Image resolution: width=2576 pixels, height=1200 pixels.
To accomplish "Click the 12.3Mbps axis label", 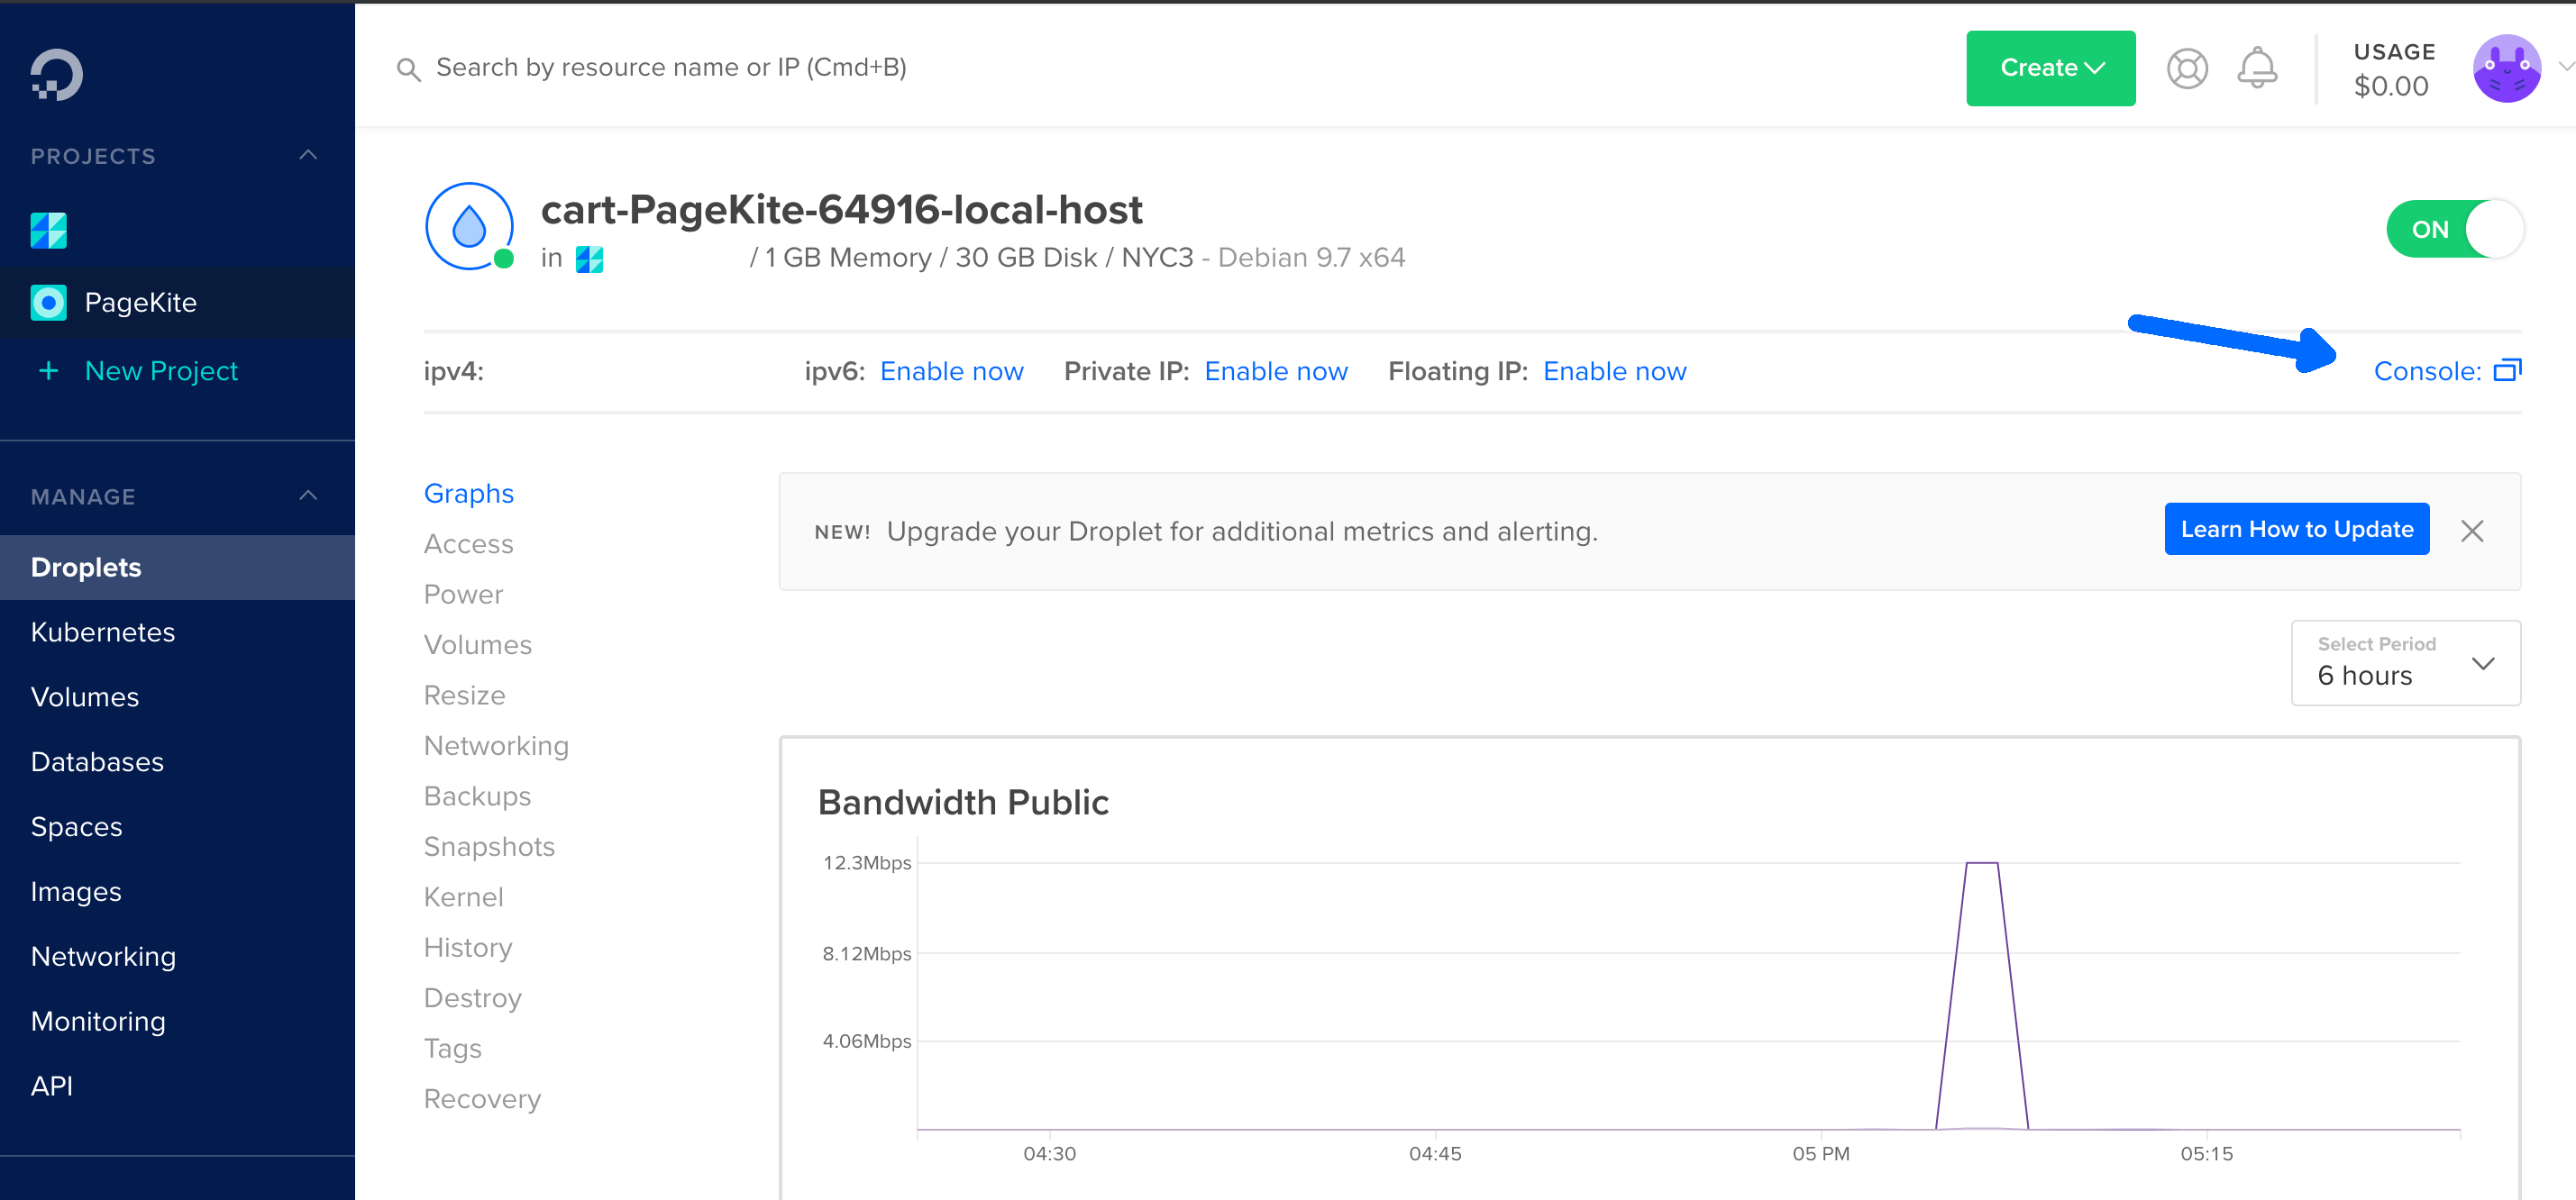I will coord(866,863).
